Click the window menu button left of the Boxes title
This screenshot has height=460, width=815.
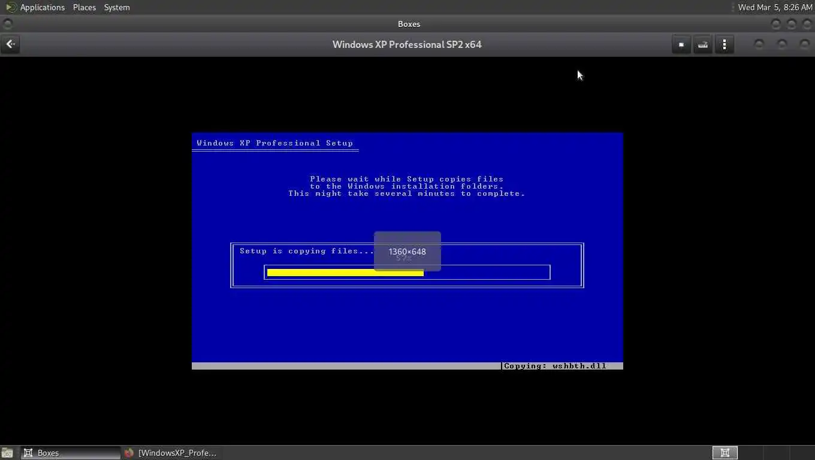pos(8,24)
